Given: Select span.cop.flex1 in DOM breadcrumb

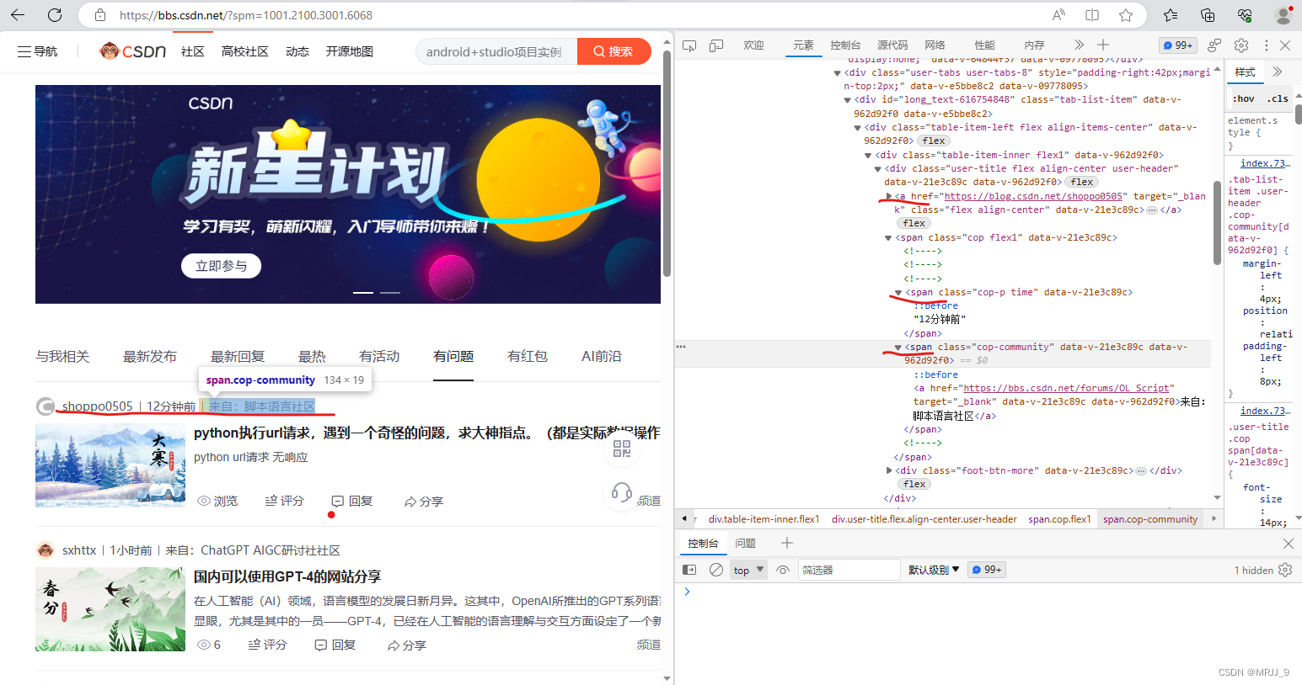Looking at the screenshot, I should [x=1059, y=519].
